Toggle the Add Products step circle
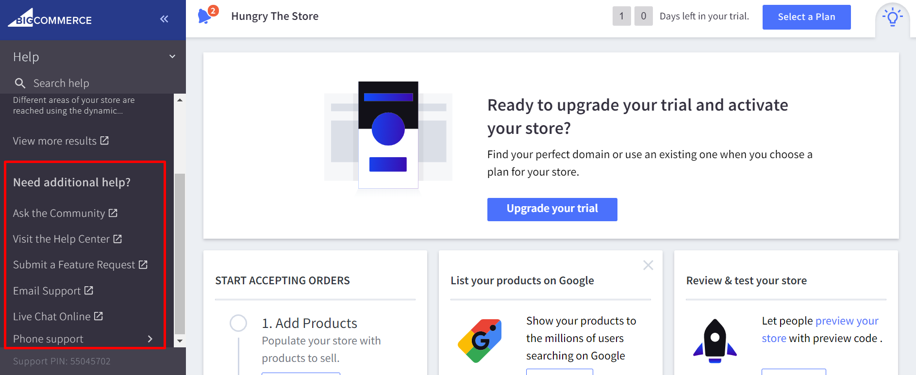 tap(238, 323)
